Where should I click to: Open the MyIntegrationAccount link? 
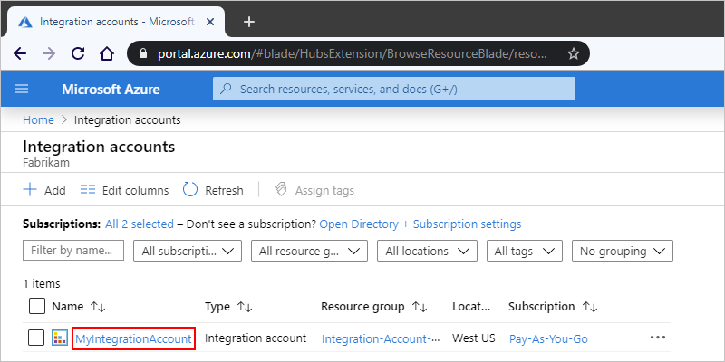[x=133, y=338]
